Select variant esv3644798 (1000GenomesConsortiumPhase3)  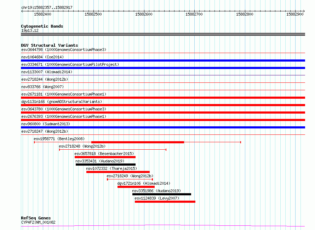[64, 50]
